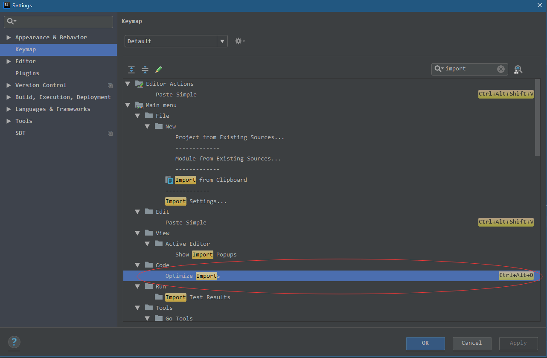Collapse the Main menu group
547x358 pixels.
pos(128,105)
